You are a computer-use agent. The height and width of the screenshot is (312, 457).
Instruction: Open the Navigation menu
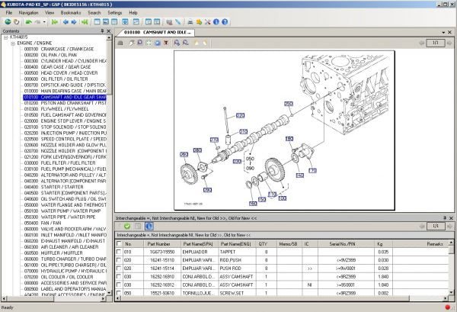[28, 13]
